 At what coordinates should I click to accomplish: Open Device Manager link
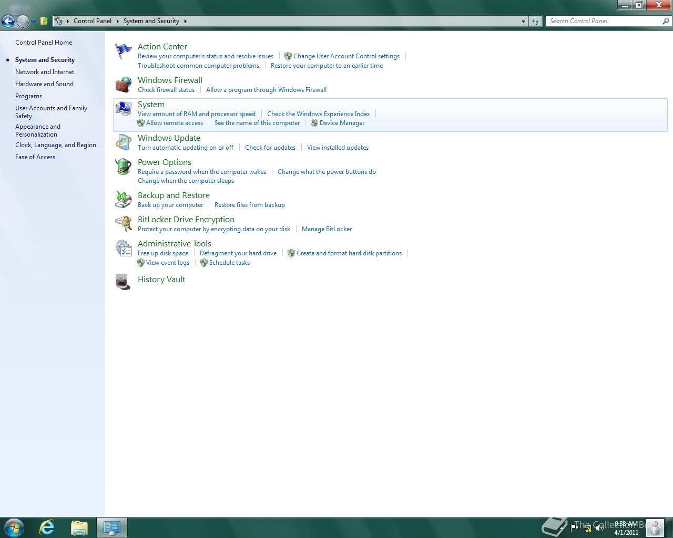click(x=342, y=123)
